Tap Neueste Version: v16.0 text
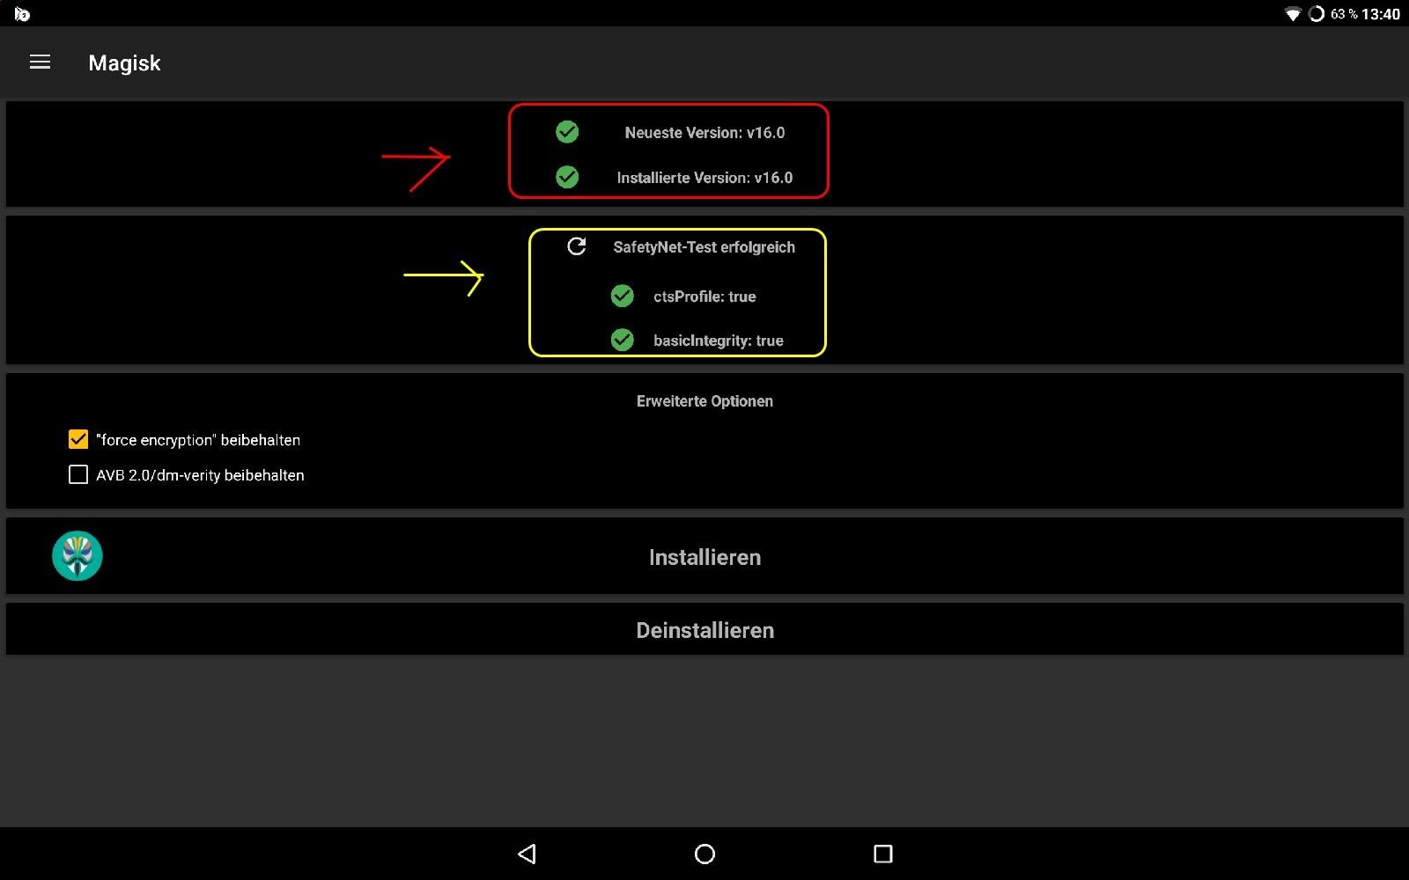This screenshot has width=1409, height=880. (704, 133)
